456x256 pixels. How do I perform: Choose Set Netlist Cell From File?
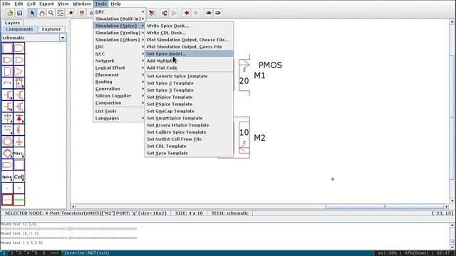[x=189, y=139]
